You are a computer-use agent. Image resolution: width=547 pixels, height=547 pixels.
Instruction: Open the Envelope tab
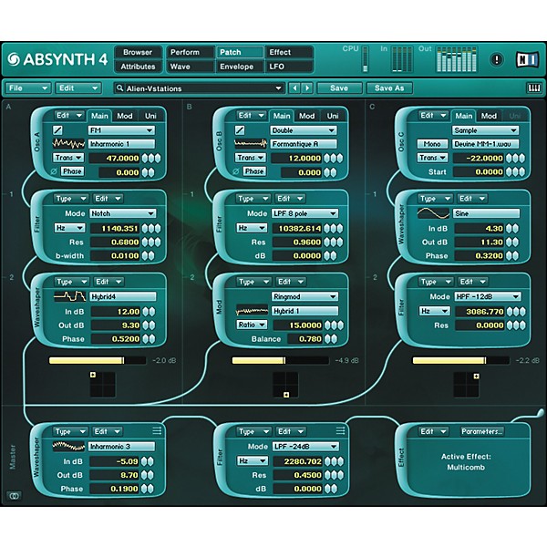point(239,67)
